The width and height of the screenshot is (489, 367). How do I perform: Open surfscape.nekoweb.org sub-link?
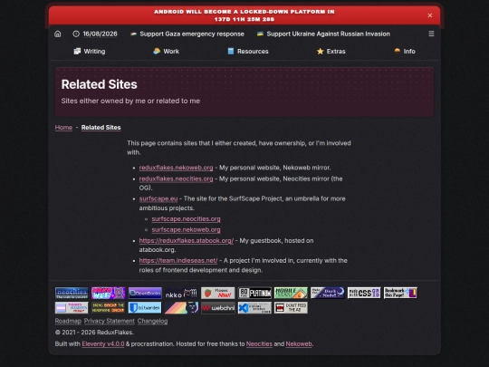(187, 229)
